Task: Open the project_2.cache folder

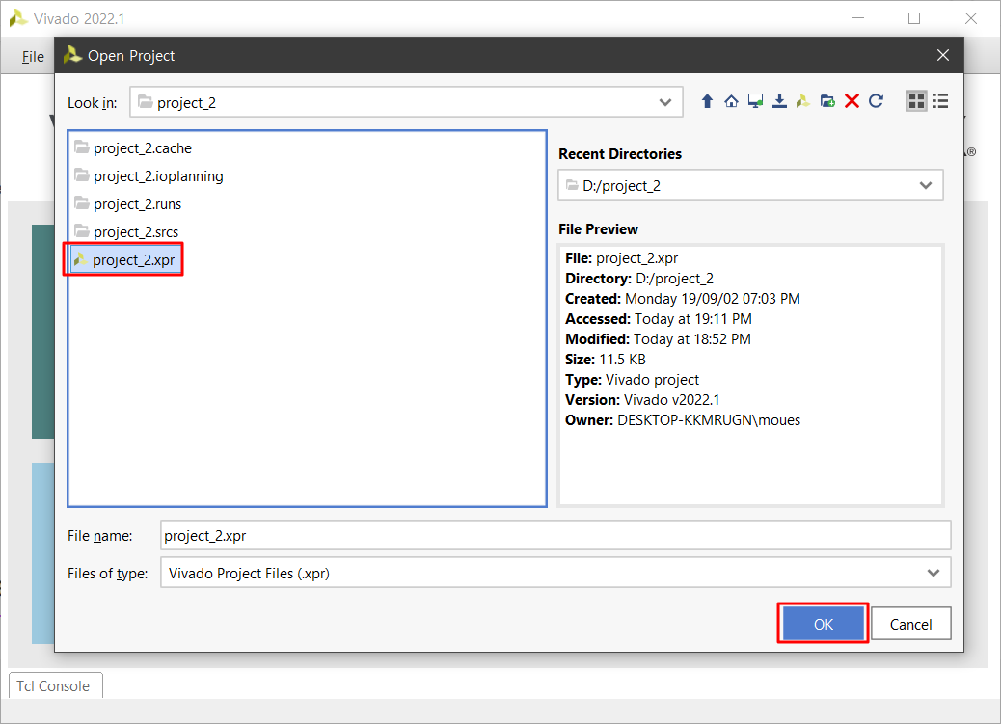Action: (x=143, y=148)
